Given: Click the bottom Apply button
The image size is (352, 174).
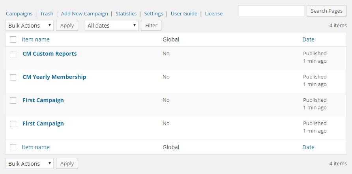Looking at the screenshot, I should 67,163.
